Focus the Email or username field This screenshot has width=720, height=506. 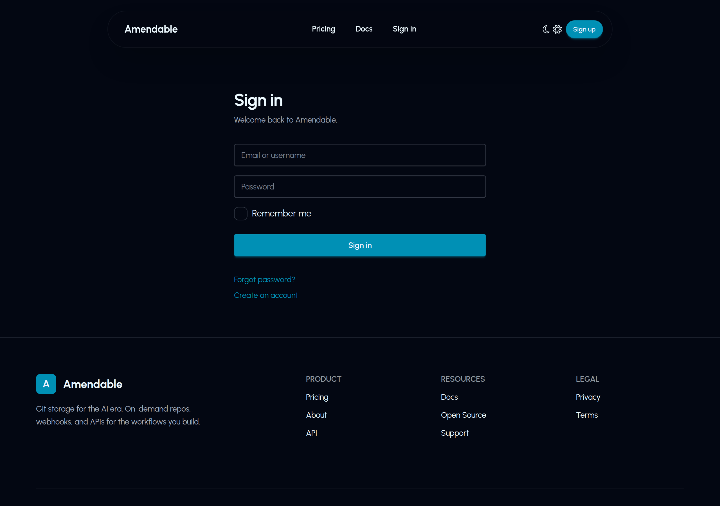coord(360,155)
